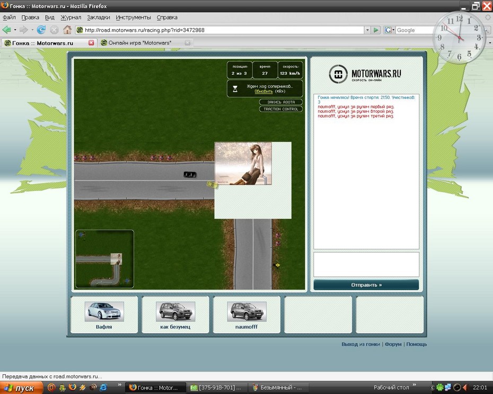Click the orange @ mail quick launch icon
Screen dimensions: 493x394
tap(51, 388)
